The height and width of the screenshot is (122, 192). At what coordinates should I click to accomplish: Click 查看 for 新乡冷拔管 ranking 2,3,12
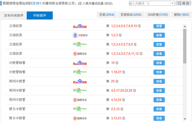tap(159, 109)
